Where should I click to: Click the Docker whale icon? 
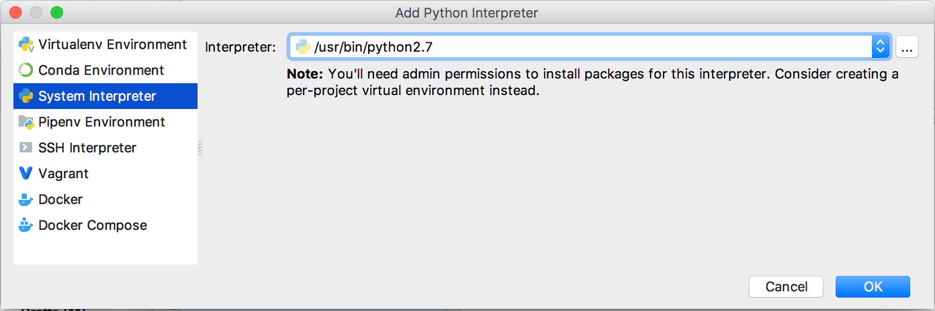pyautogui.click(x=26, y=199)
